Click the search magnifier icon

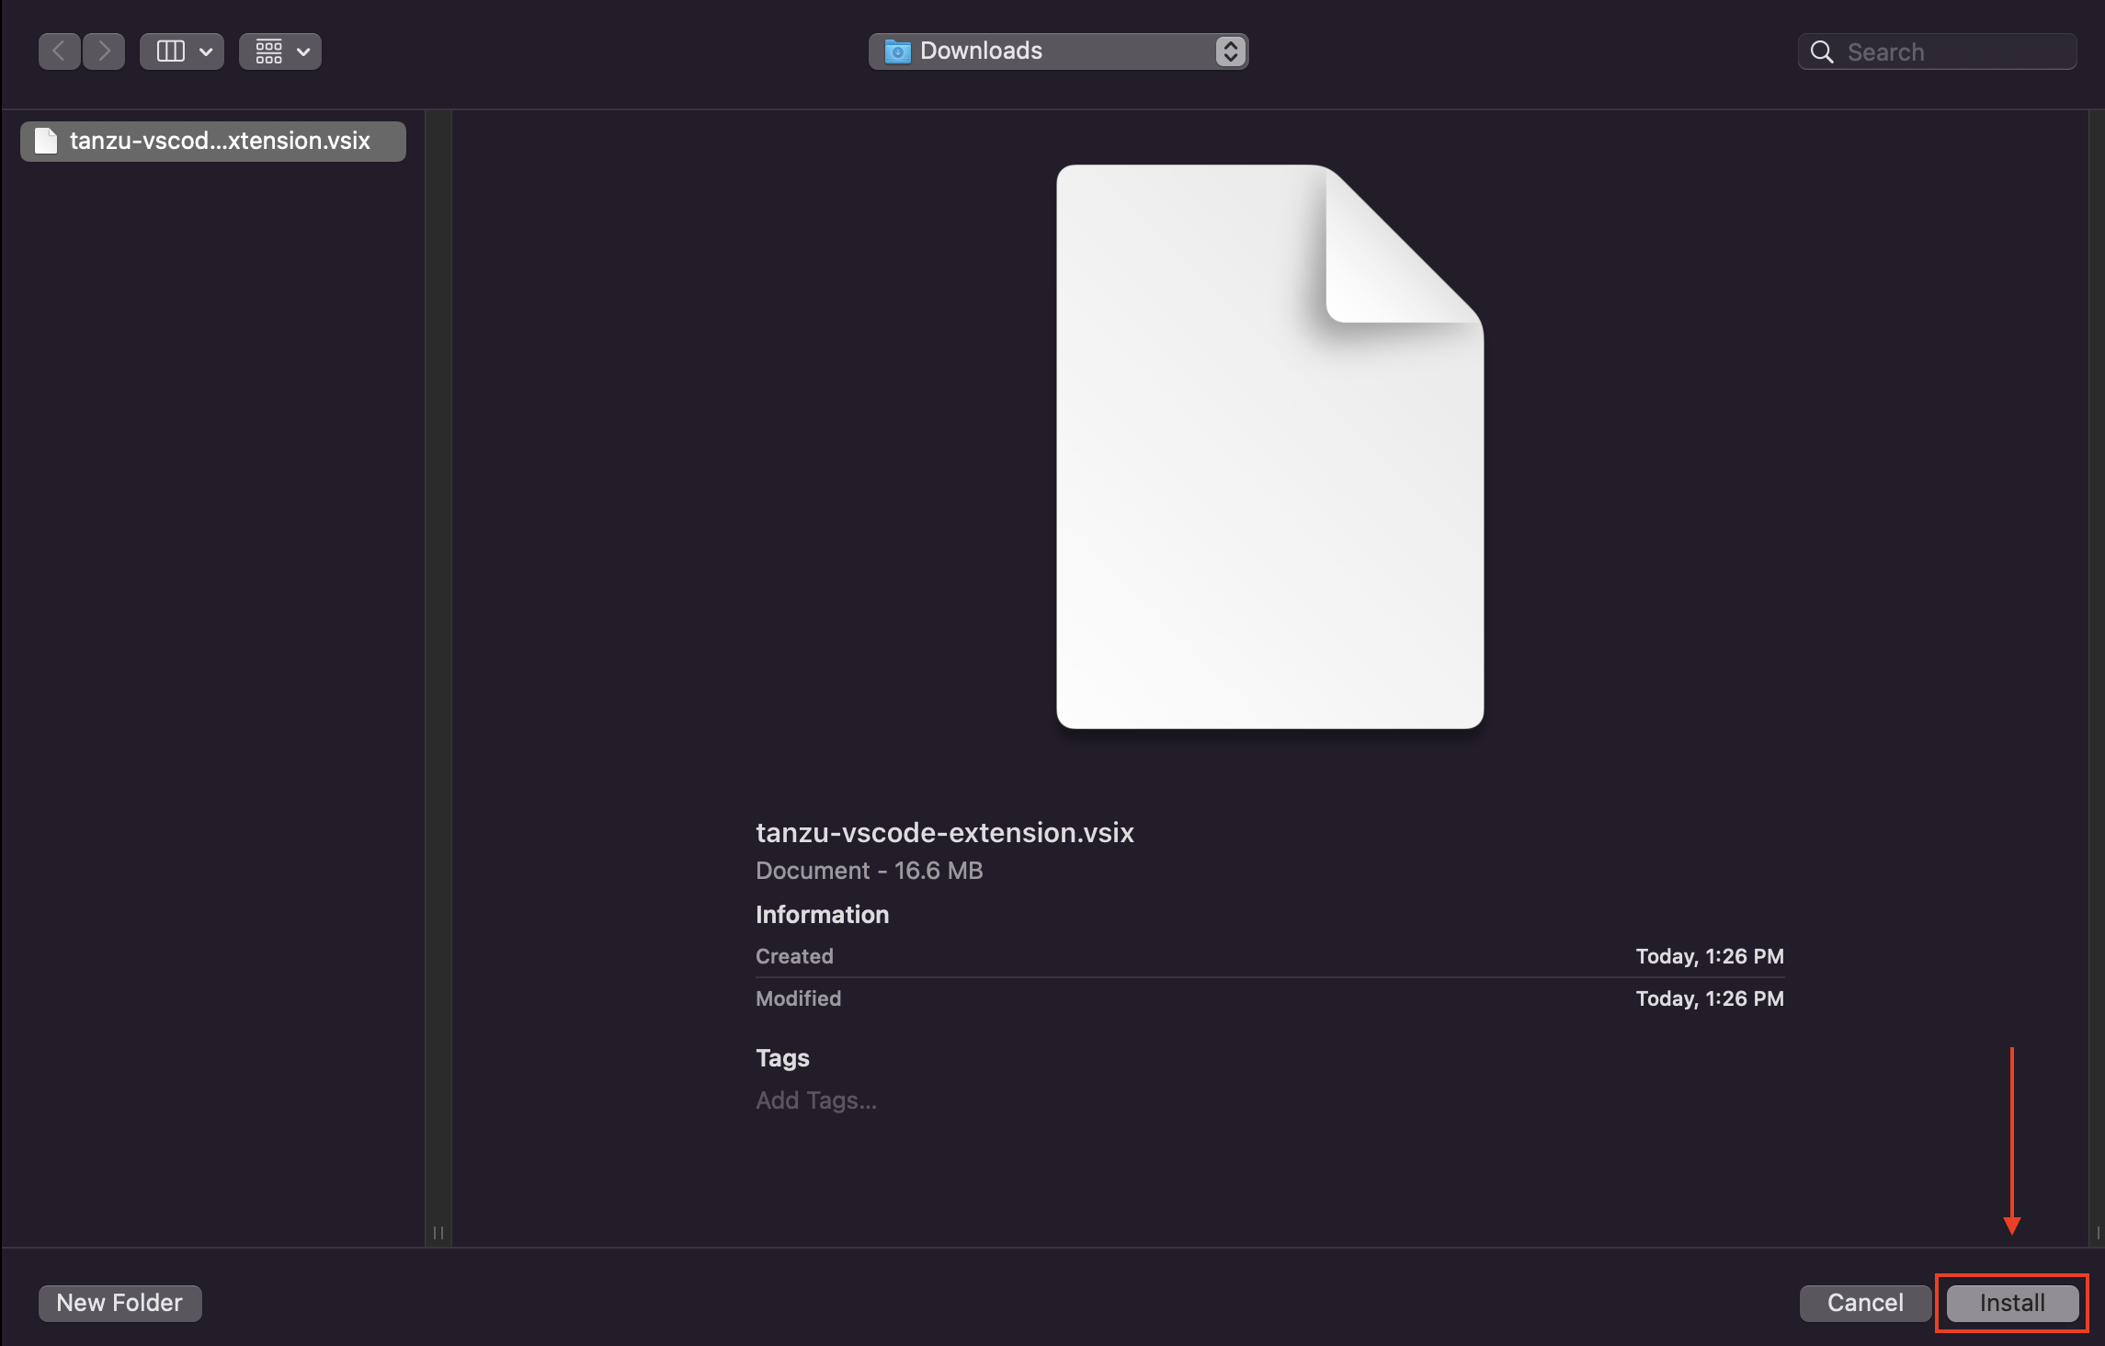coord(1821,52)
